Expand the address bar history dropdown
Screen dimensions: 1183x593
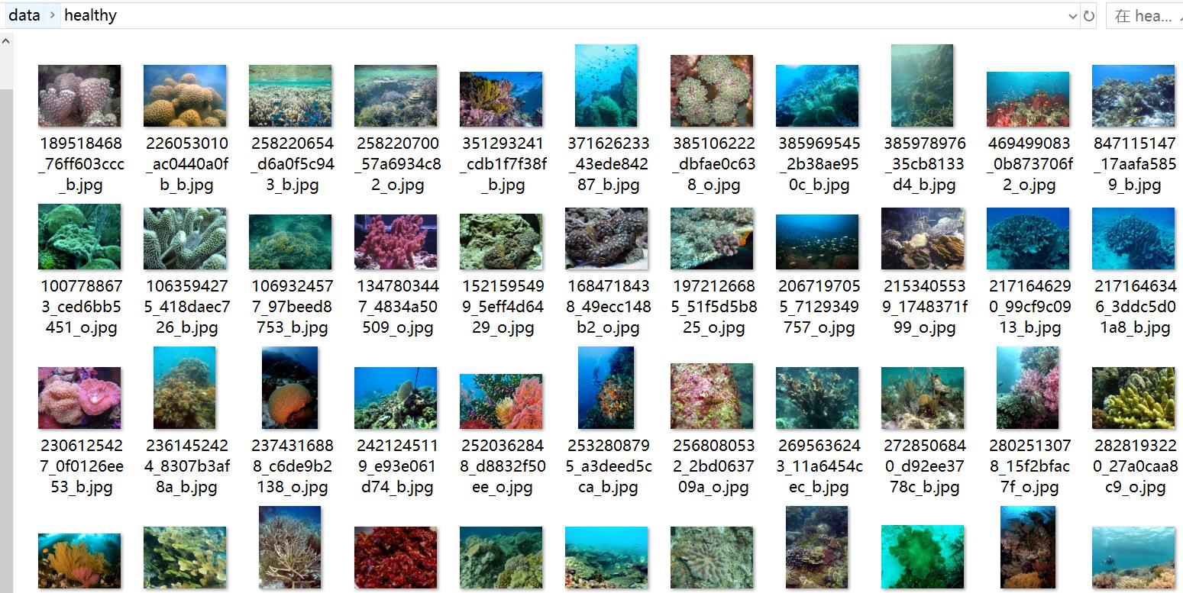click(1073, 15)
